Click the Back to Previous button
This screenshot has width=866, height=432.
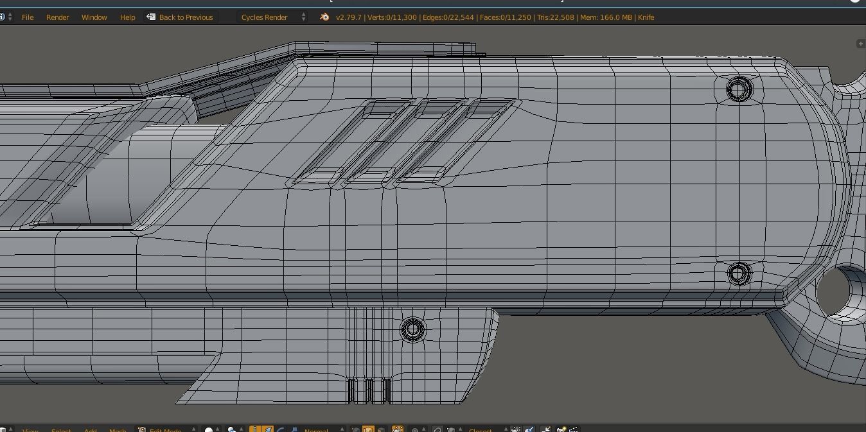[180, 17]
